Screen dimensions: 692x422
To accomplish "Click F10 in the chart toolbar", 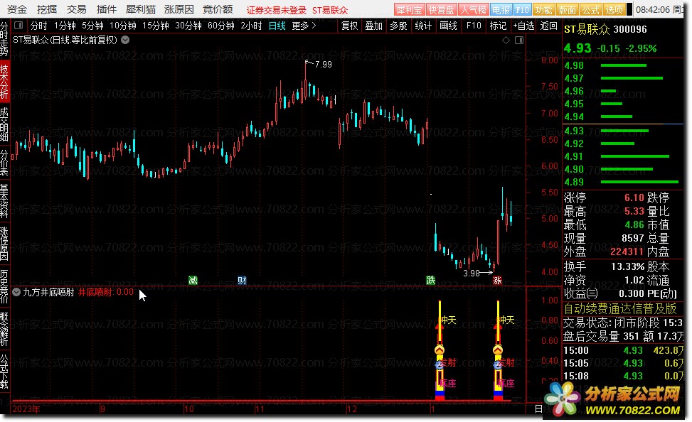I will 474,26.
